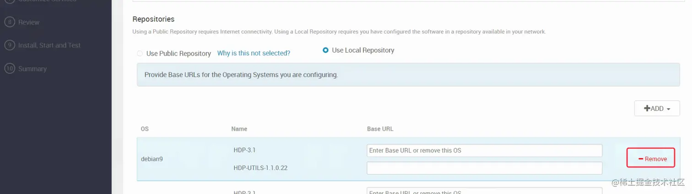Go to the Summary wizard step
Screen dimensions: 692x194
pyautogui.click(x=32, y=69)
